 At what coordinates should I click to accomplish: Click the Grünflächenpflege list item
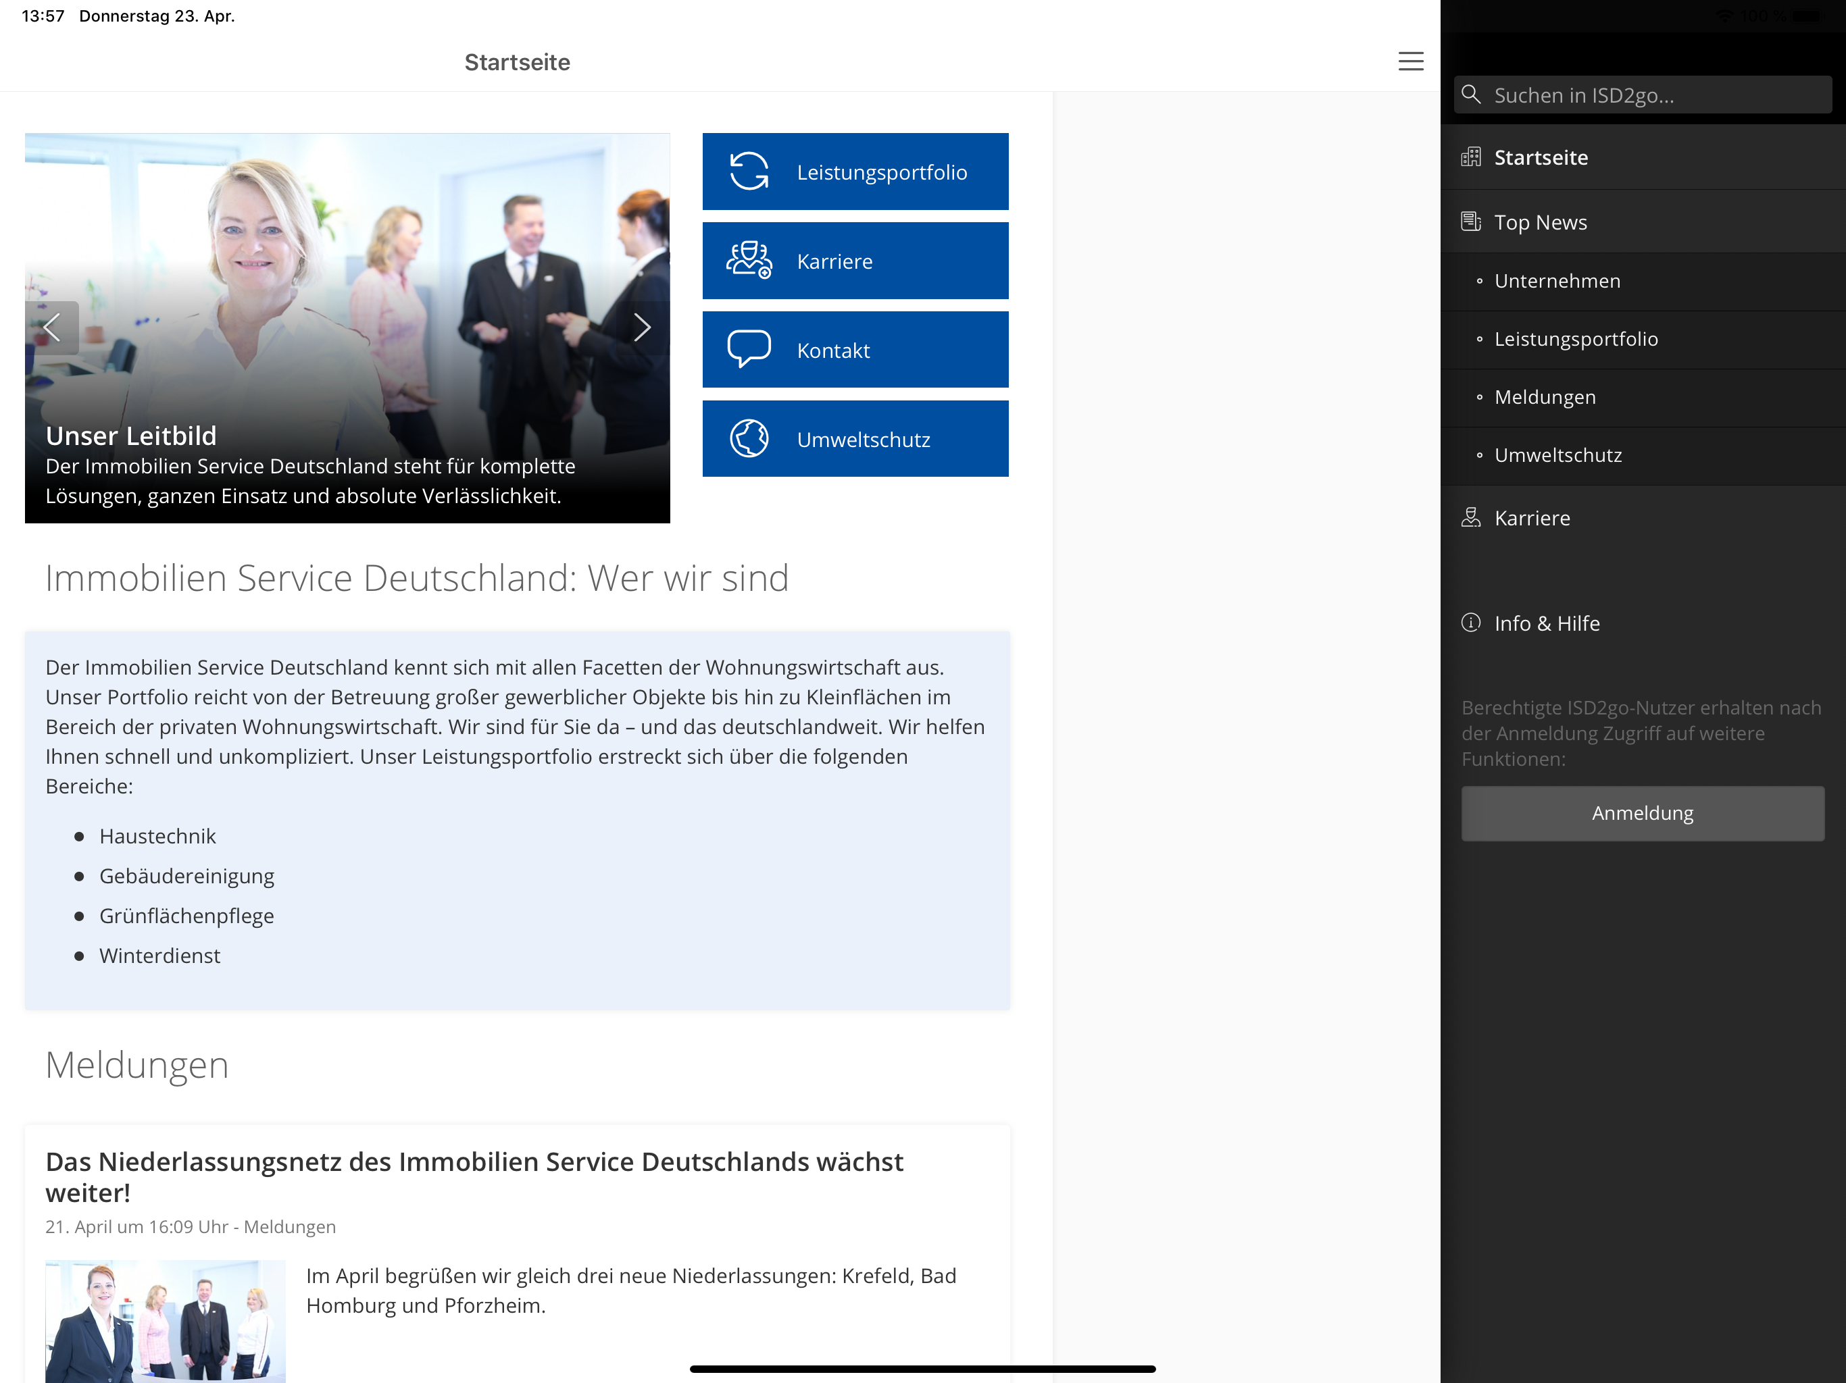click(x=187, y=916)
